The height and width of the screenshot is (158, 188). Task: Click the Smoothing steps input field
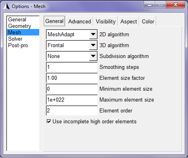[72, 67]
